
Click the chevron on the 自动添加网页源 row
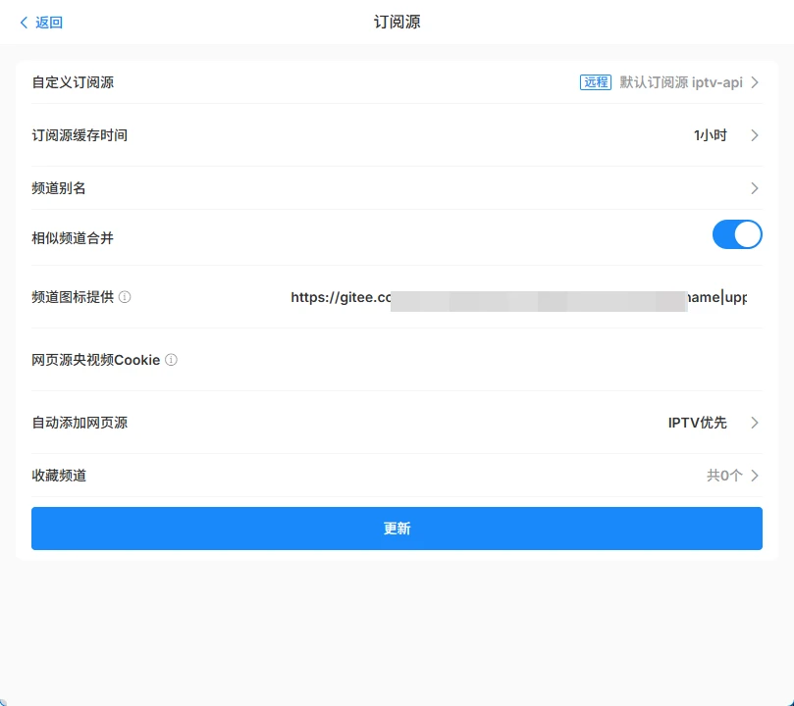click(x=755, y=423)
